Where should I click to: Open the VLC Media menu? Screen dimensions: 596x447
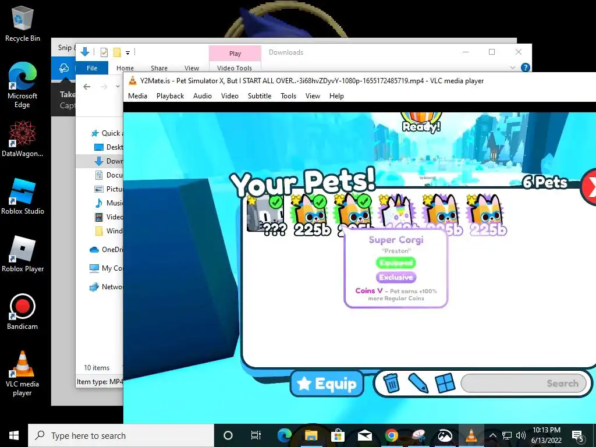click(137, 96)
